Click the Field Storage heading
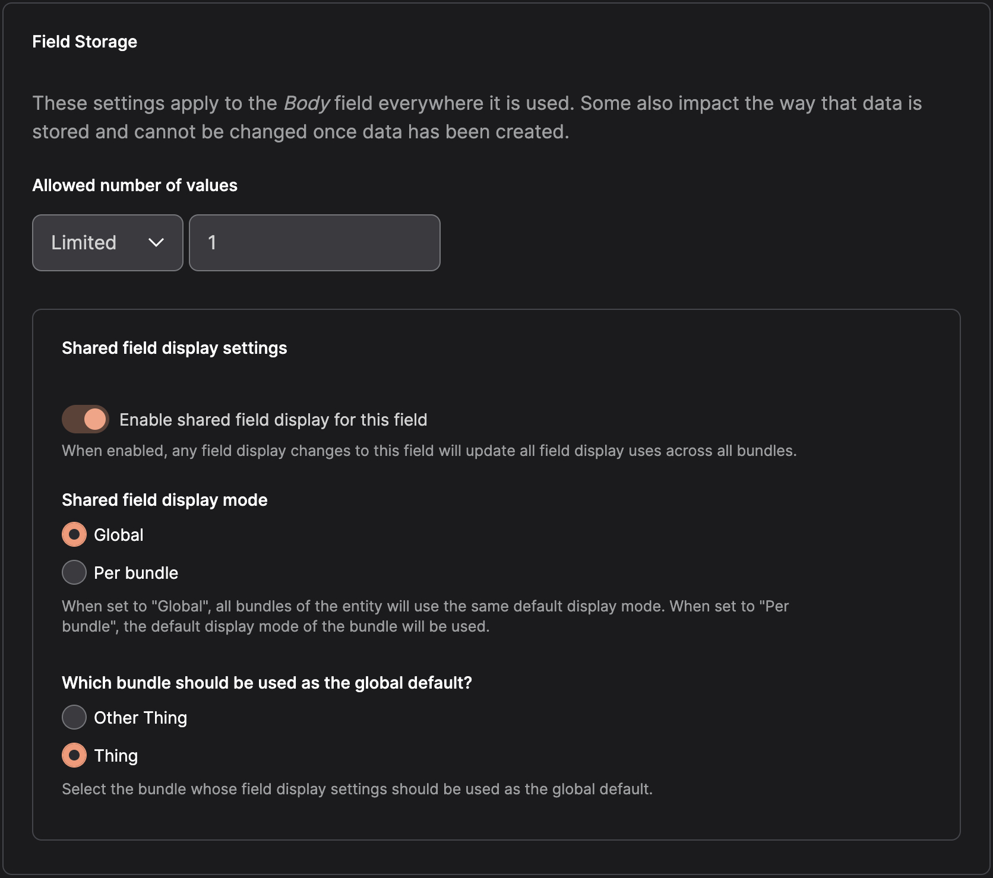This screenshot has height=878, width=993. click(84, 42)
